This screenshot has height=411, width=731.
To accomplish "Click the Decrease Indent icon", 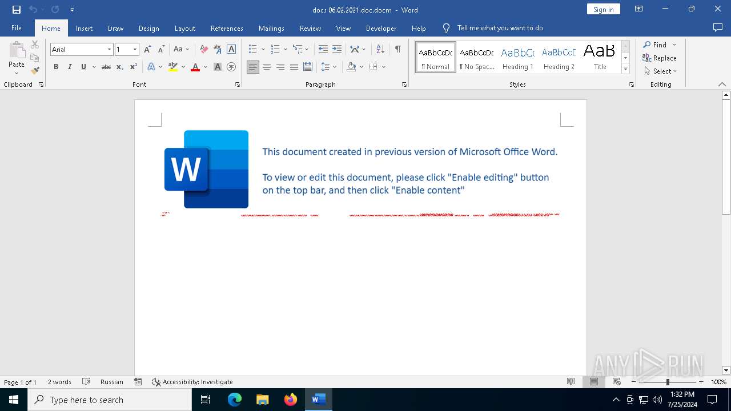I will tap(323, 49).
